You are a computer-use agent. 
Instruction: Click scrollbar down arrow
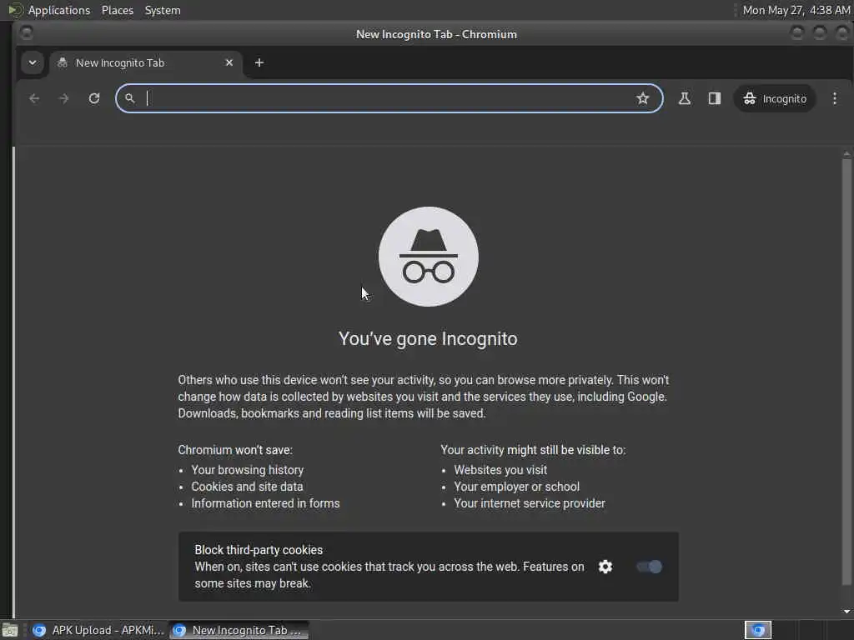846,611
